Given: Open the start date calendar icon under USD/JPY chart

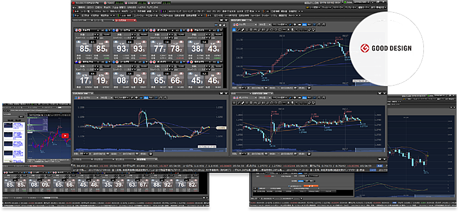Looking at the screenshot, I should click(x=266, y=88).
